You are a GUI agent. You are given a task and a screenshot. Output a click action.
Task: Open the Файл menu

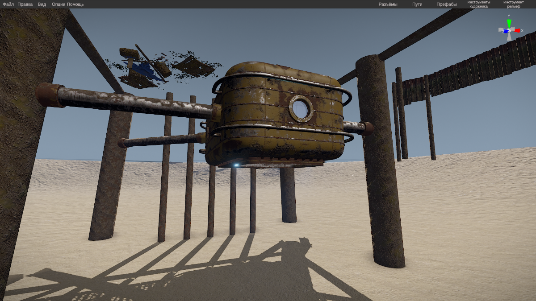pyautogui.click(x=8, y=4)
